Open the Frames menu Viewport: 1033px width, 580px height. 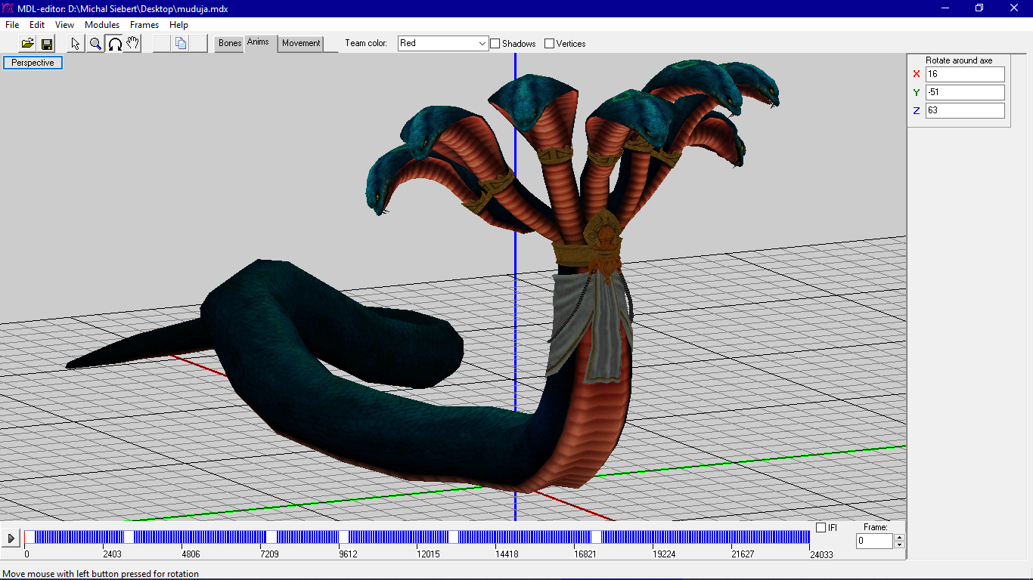(144, 25)
